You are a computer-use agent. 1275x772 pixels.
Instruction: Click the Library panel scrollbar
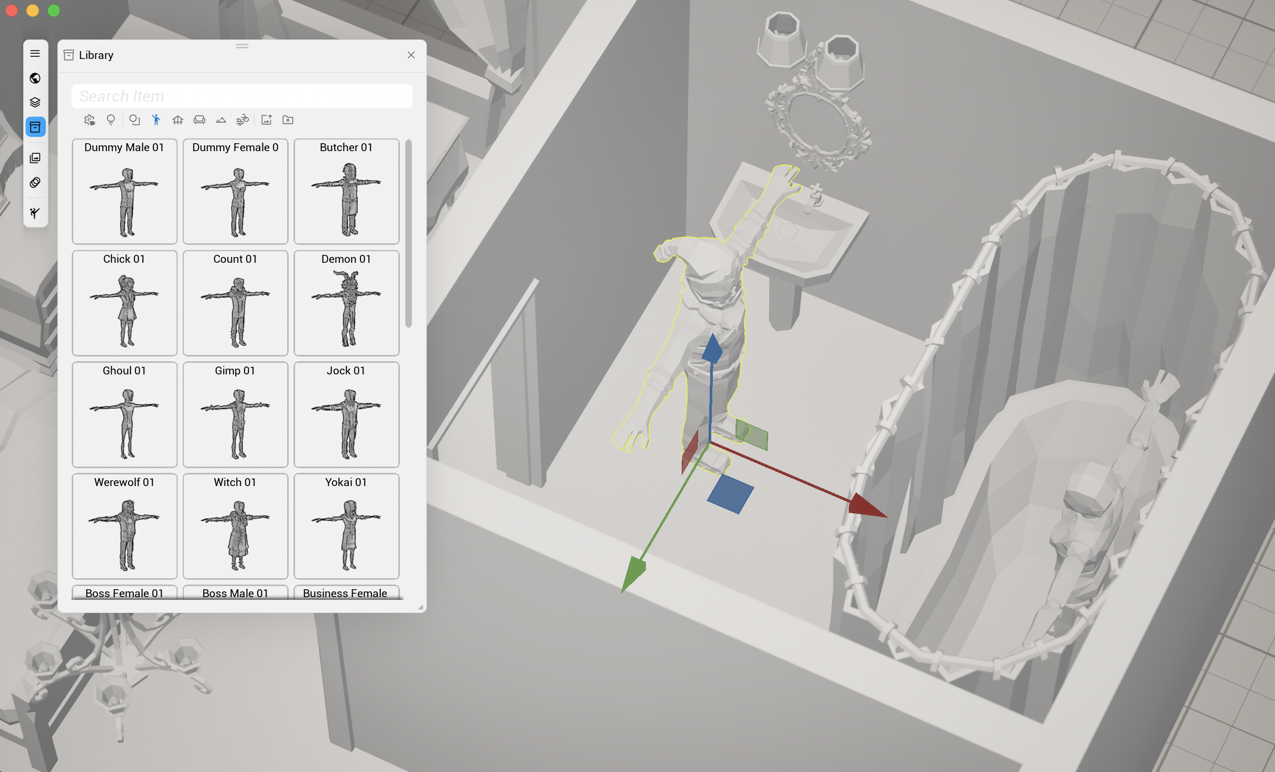[408, 233]
